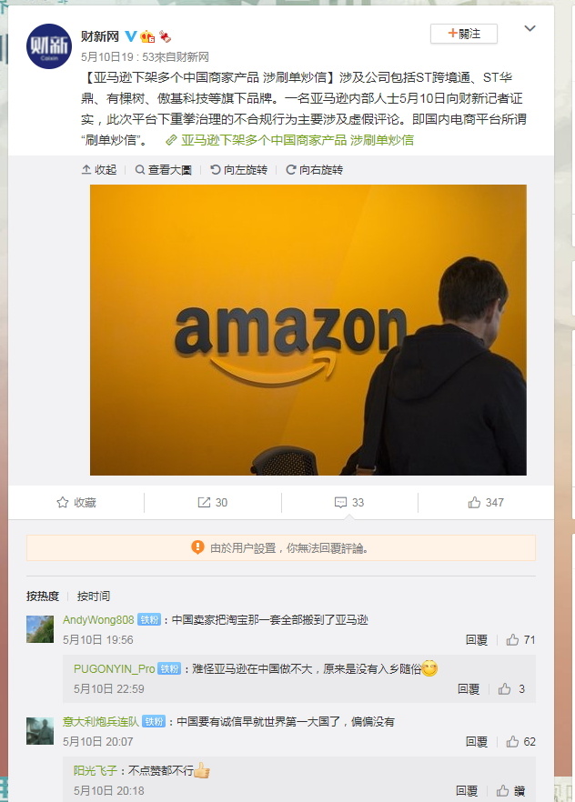Click 回覆 on AndyWong808's comment
Image resolution: width=575 pixels, height=802 pixels.
476,640
